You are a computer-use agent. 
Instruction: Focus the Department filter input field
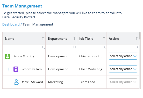pyautogui.click(x=61, y=47)
